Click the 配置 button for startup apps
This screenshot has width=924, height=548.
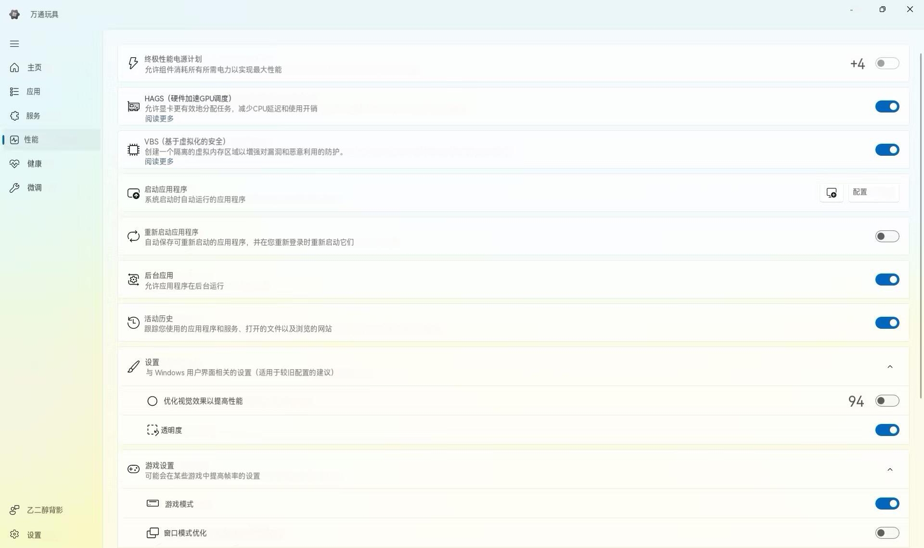tap(873, 192)
